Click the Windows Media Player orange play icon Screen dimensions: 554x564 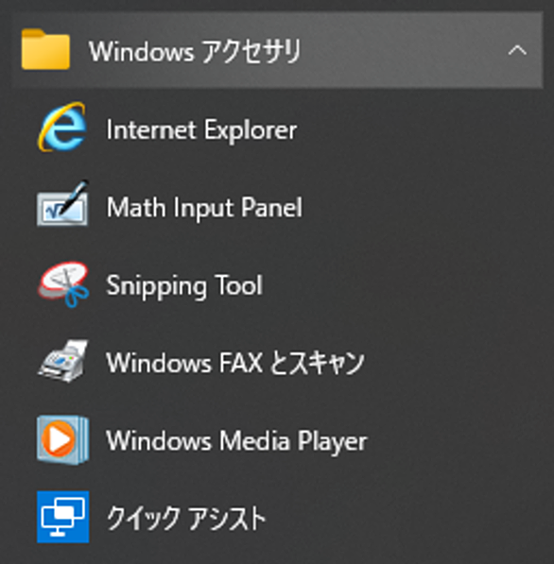tap(62, 439)
